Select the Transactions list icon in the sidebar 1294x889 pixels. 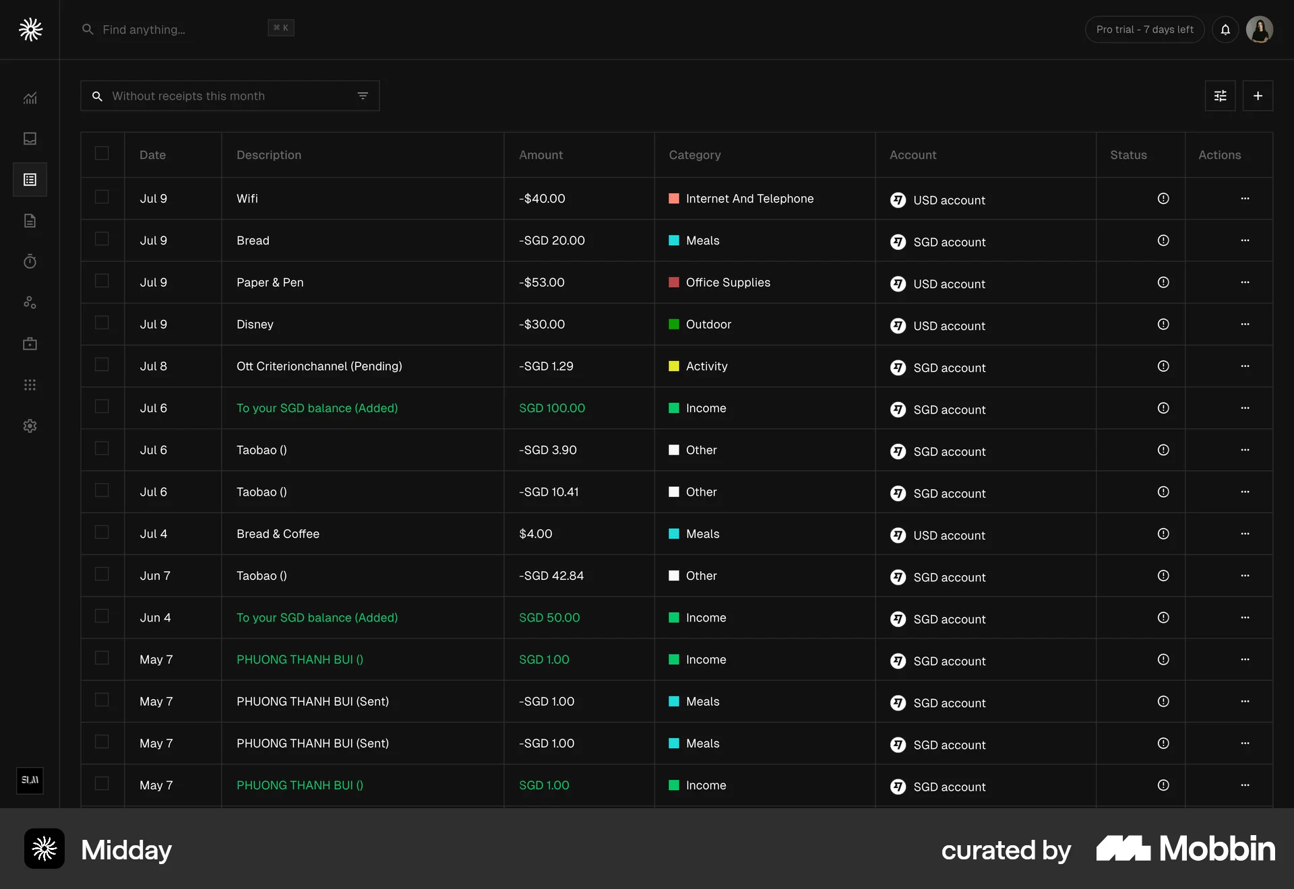point(30,179)
